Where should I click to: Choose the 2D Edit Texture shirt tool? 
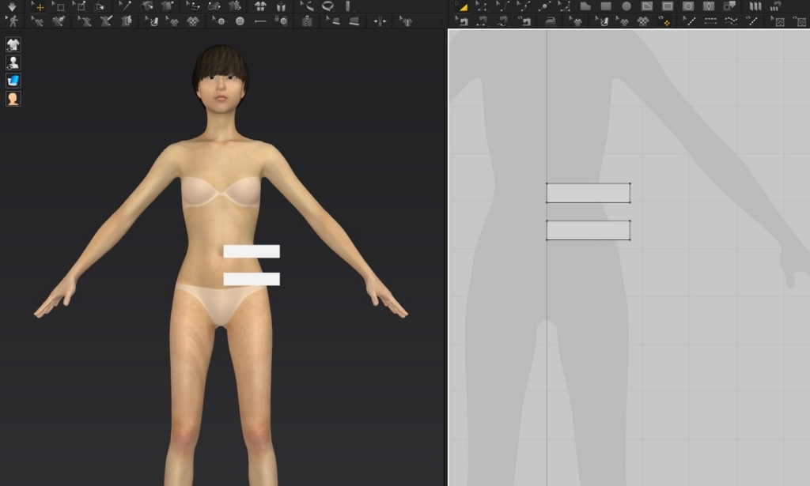click(x=577, y=21)
